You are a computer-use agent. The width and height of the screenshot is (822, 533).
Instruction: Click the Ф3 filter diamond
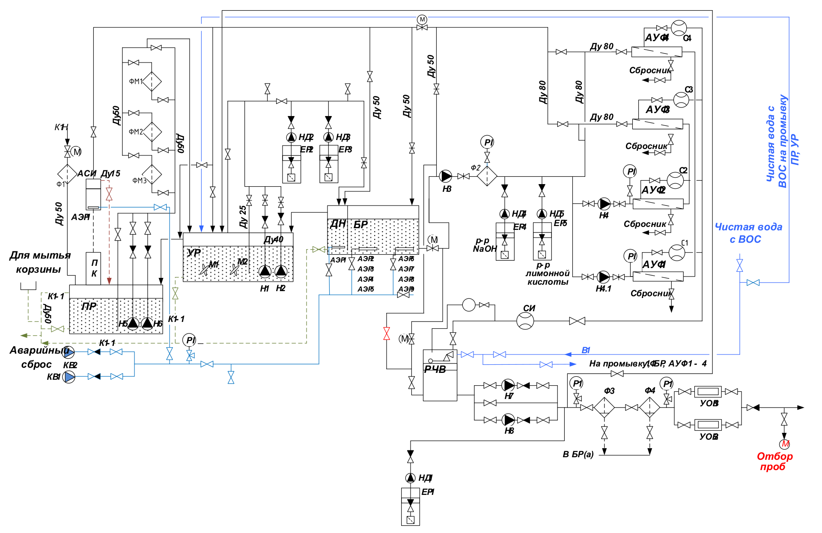(x=604, y=408)
